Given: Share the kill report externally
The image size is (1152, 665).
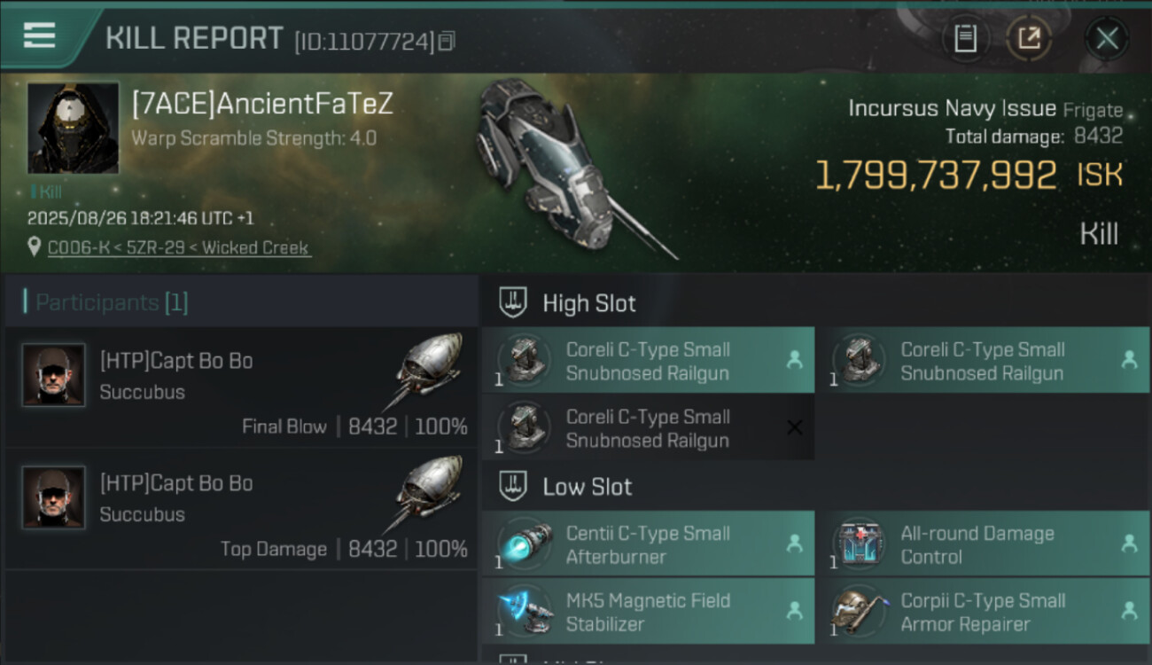Looking at the screenshot, I should tap(1029, 38).
